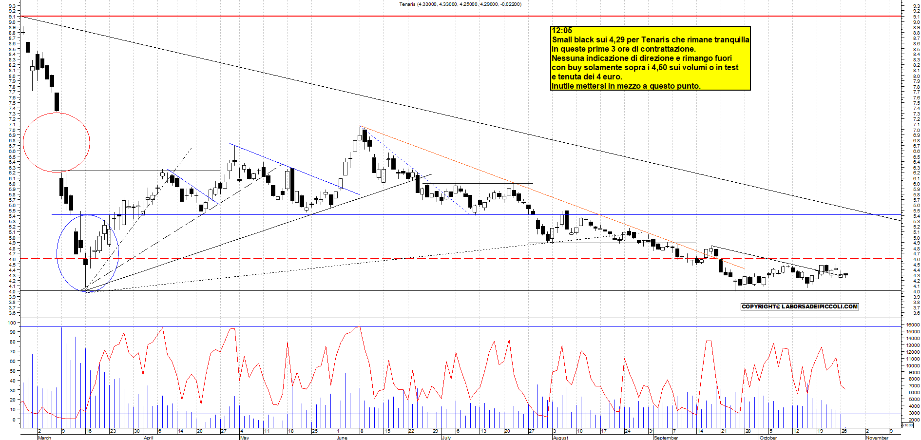Click the 'August' month label on time axis
The height and width of the screenshot is (440, 921).
pos(560,438)
